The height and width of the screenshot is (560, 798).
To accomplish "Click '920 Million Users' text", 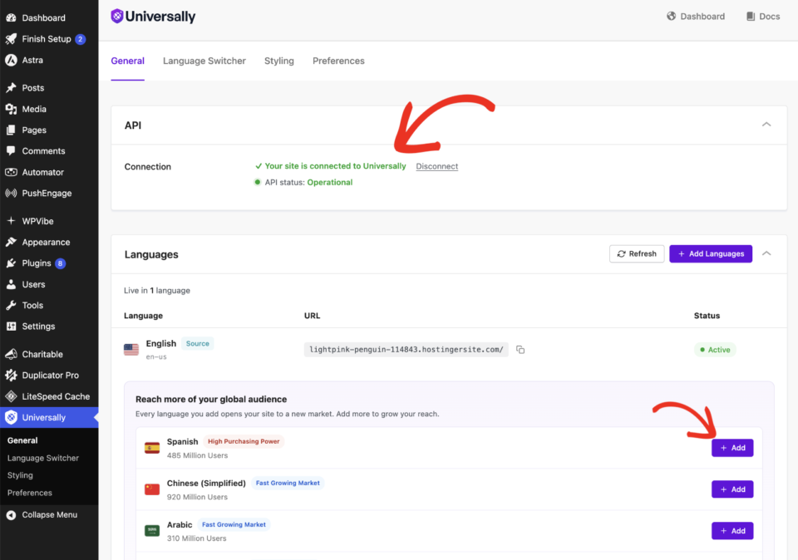I will click(198, 498).
